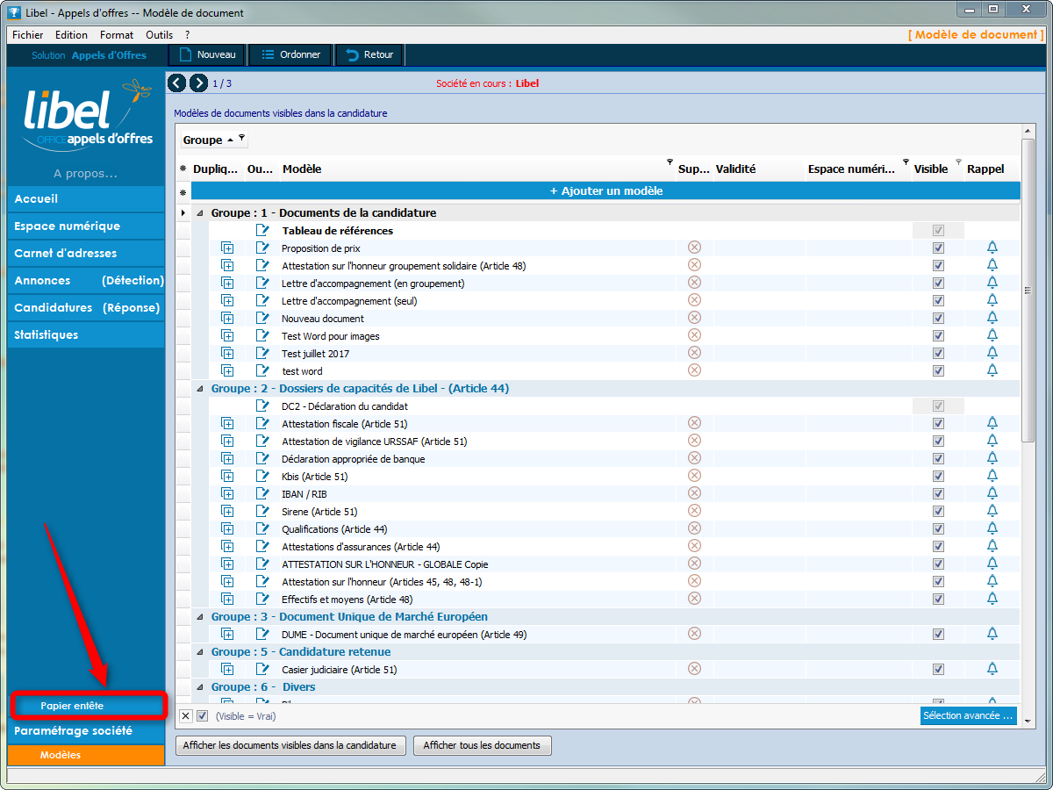Collapse Groupe 2 - Dossiers de capacités de Libel

tap(200, 389)
